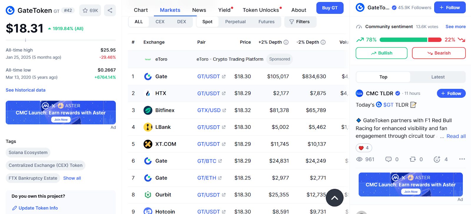Click the FTX Bankruptcy Estate tag
Screen dimensions: 471x214
33,178
